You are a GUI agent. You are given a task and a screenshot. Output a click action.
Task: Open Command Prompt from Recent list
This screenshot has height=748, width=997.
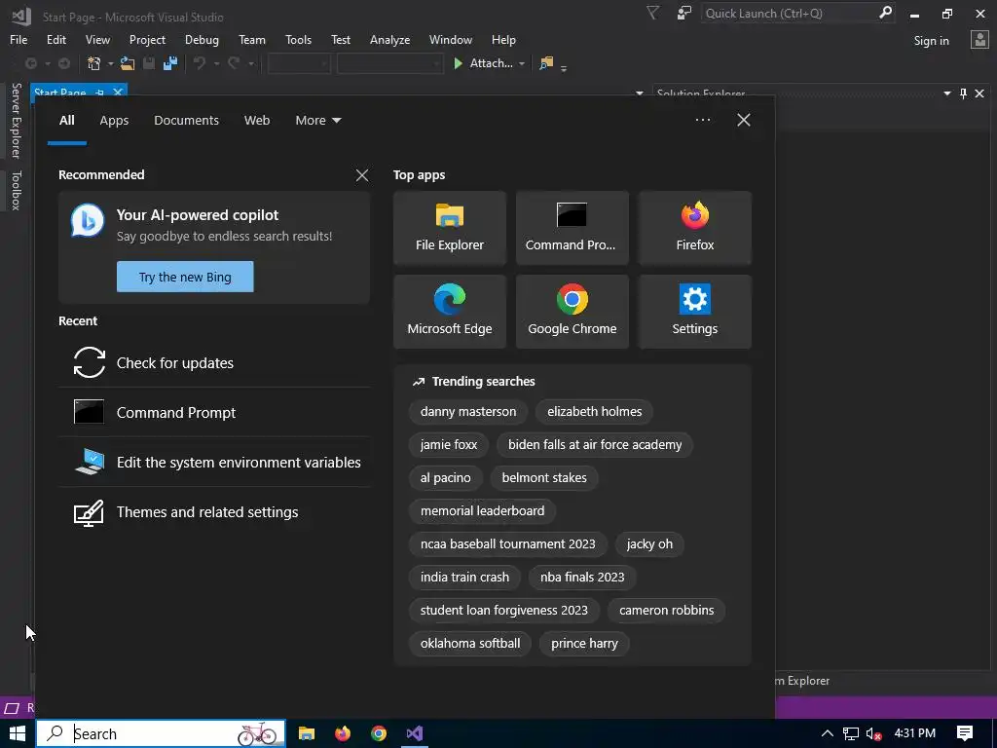pyautogui.click(x=214, y=412)
